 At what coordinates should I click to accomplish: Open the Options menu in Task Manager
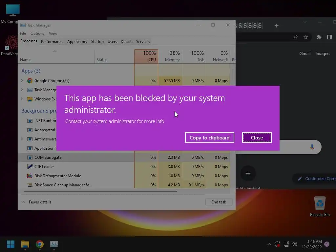click(x=37, y=33)
